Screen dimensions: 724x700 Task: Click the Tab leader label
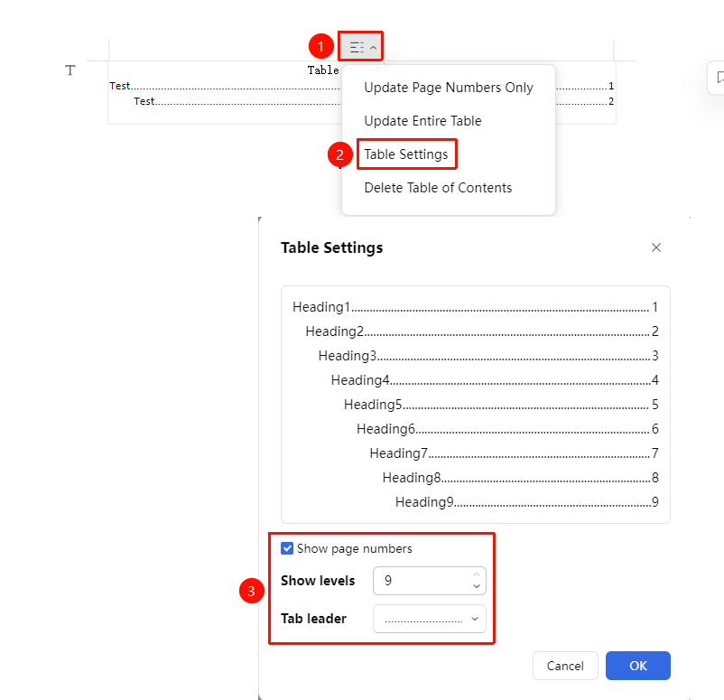coord(313,619)
